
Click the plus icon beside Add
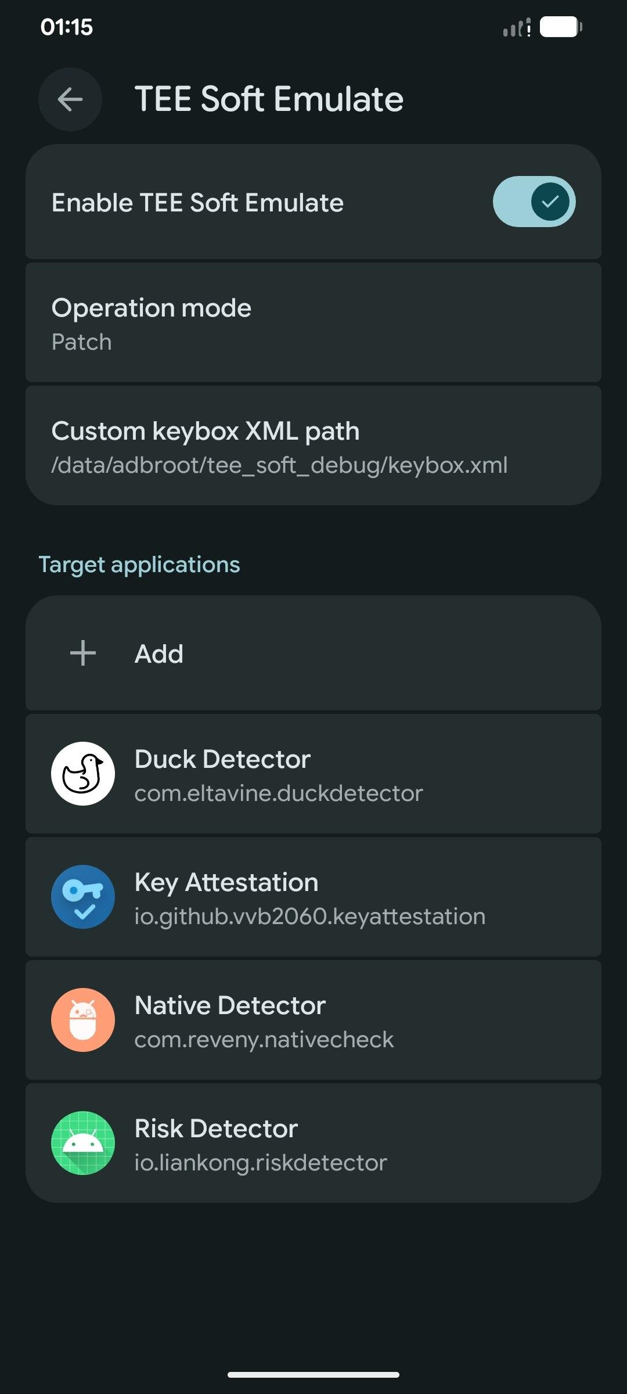point(83,653)
